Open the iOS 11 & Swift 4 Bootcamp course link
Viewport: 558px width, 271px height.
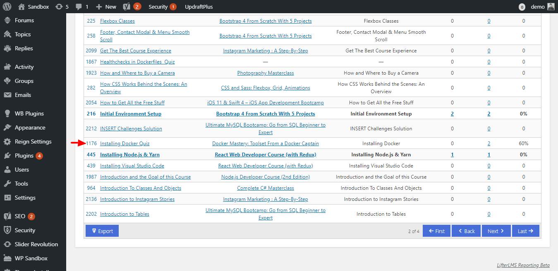[x=266, y=103]
